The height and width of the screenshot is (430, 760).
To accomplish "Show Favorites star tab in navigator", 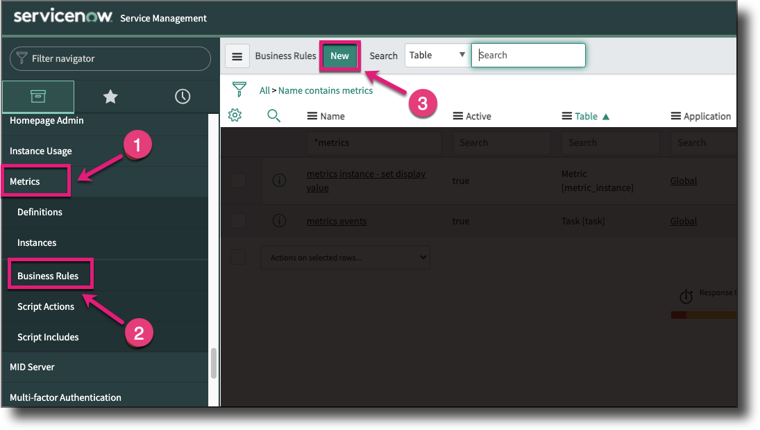I will click(110, 97).
